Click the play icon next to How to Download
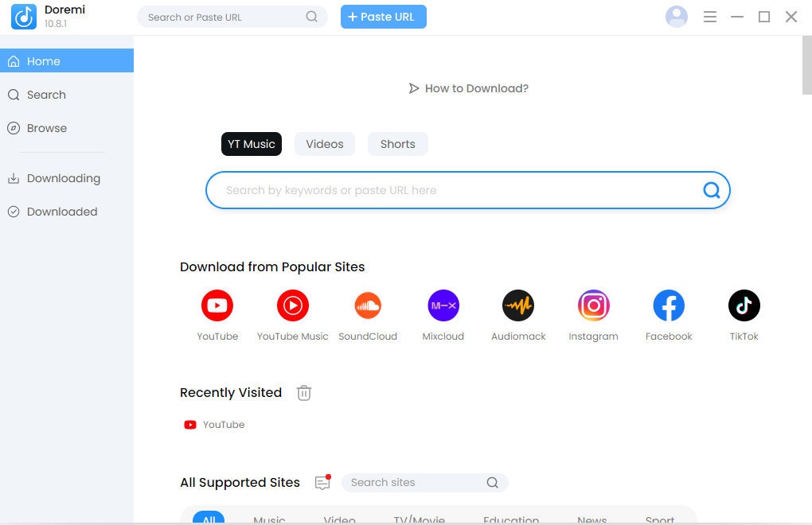Image resolution: width=812 pixels, height=525 pixels. click(x=414, y=88)
